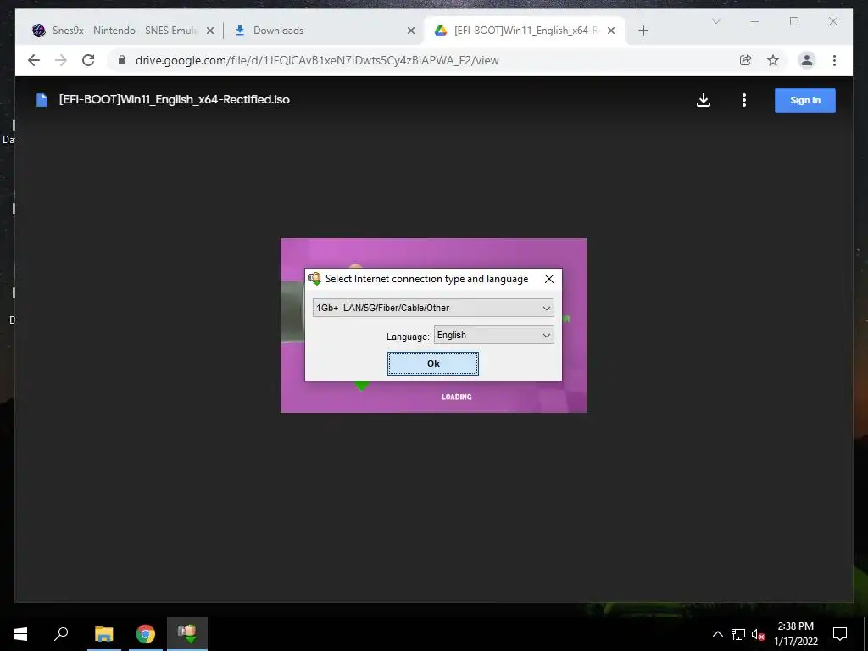
Task: Reload the current page
Action: tap(88, 60)
